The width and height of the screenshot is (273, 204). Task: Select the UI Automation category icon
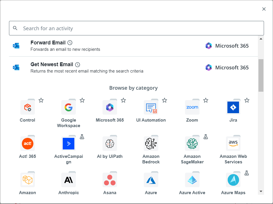(x=151, y=108)
